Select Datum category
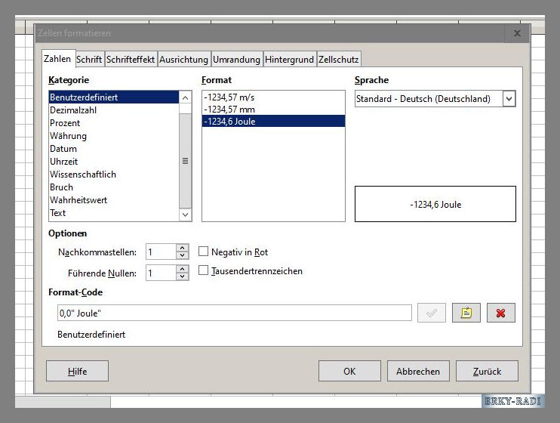This screenshot has width=560, height=423. [x=113, y=149]
